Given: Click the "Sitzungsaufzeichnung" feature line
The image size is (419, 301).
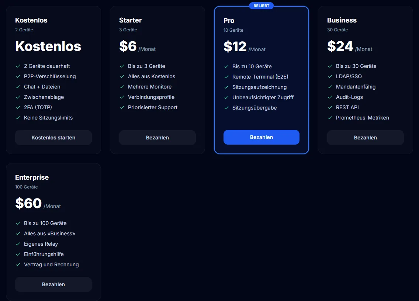Looking at the screenshot, I should coord(259,87).
